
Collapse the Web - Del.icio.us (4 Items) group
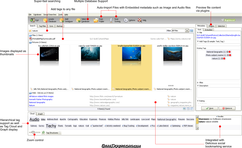coord(31,93)
